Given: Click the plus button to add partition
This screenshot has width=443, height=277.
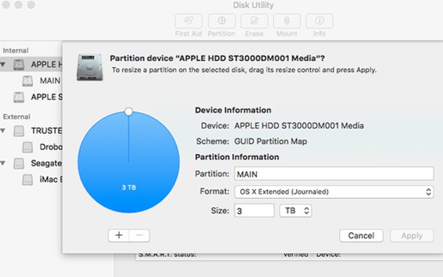Looking at the screenshot, I should [119, 235].
